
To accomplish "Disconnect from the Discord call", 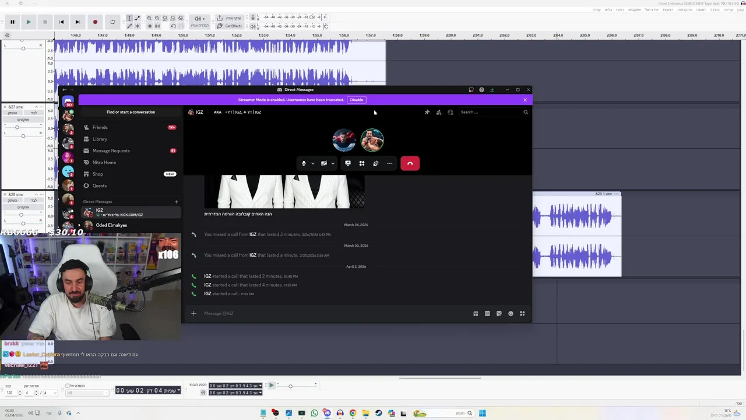I will pos(410,163).
